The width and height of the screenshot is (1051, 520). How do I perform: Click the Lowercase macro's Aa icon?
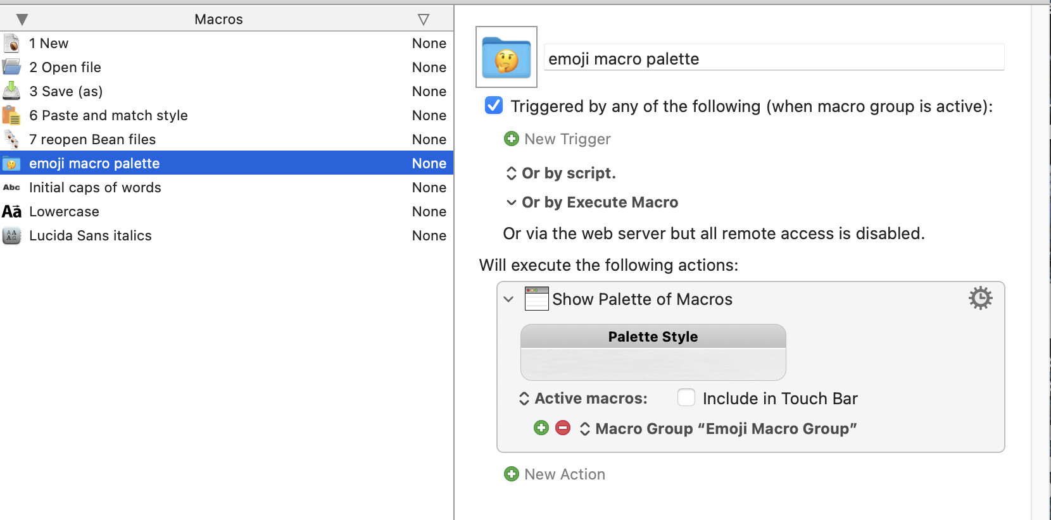pyautogui.click(x=11, y=211)
